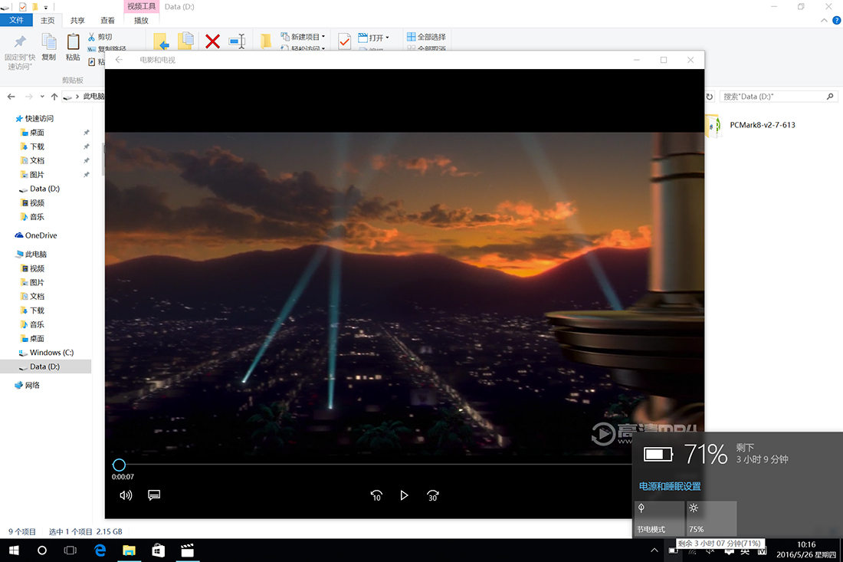The width and height of the screenshot is (843, 562).
Task: Collapse the Explorer ribbon with the chevron
Action: click(x=824, y=21)
